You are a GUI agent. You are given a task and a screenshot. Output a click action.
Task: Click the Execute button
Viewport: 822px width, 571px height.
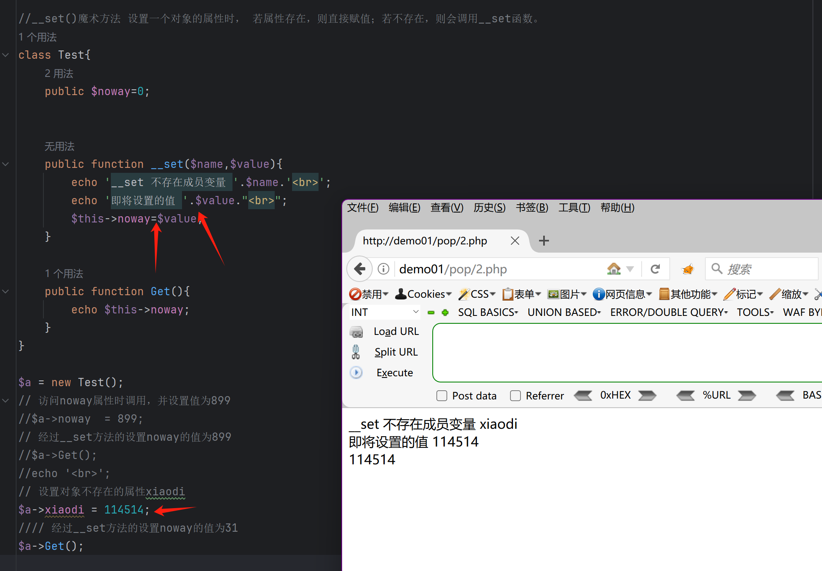coord(394,373)
